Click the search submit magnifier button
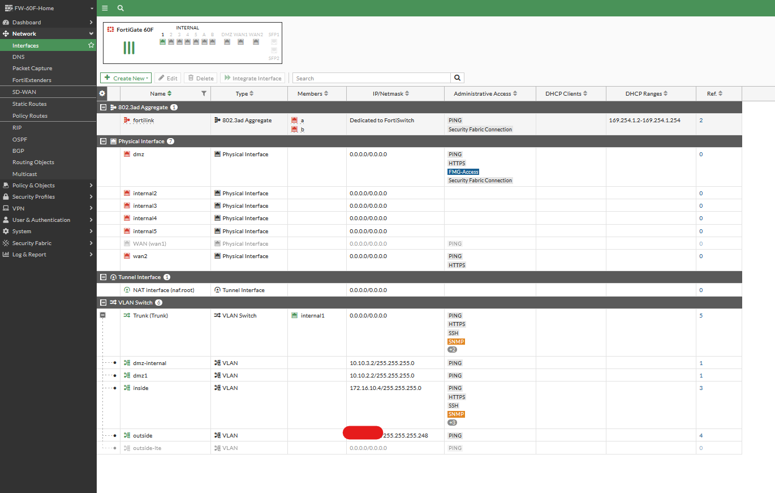775x493 pixels. pos(457,78)
